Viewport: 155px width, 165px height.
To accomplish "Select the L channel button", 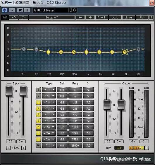I will coord(131,148).
